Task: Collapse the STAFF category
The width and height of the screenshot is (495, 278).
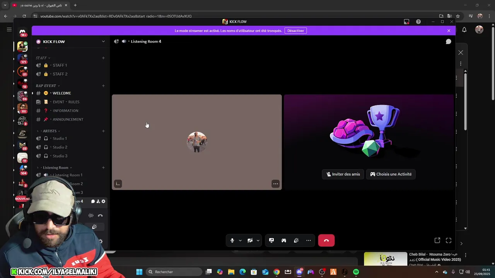Action: [43, 58]
